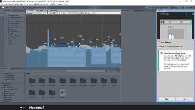
Task: Select Main Camera in the Hierarchy
Action: coord(15,22)
